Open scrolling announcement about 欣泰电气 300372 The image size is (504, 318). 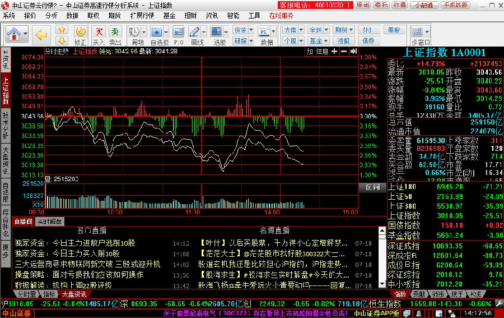pyautogui.click(x=255, y=313)
